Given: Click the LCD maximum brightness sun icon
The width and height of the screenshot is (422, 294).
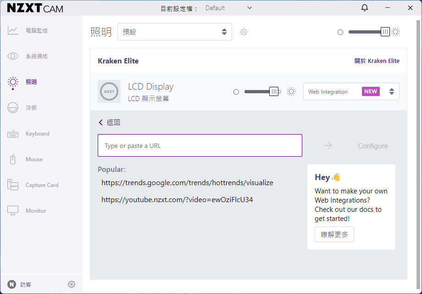Looking at the screenshot, I should (x=291, y=91).
